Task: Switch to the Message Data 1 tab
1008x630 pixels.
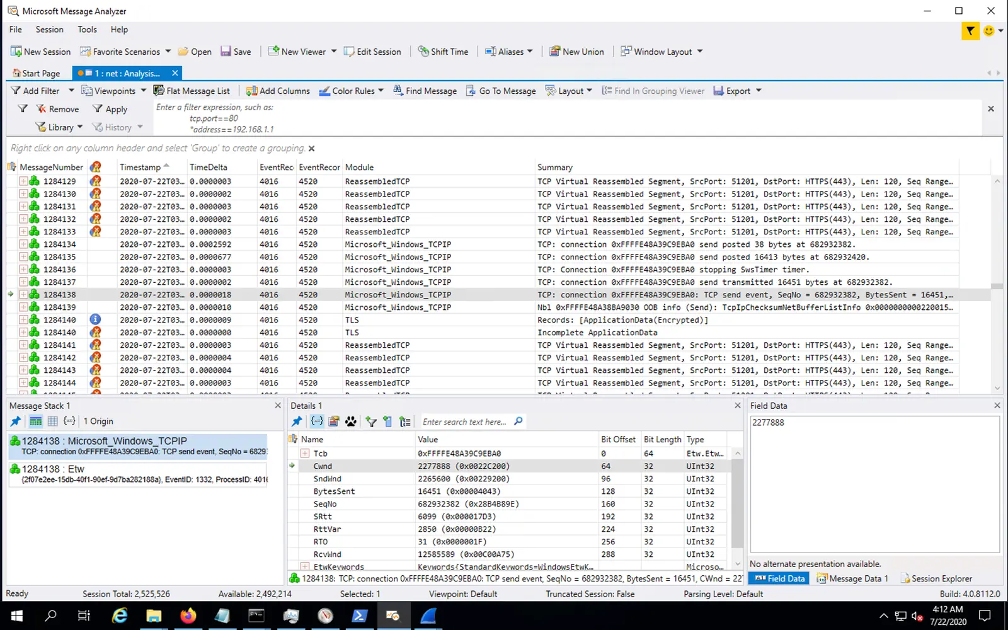Action: (852, 578)
